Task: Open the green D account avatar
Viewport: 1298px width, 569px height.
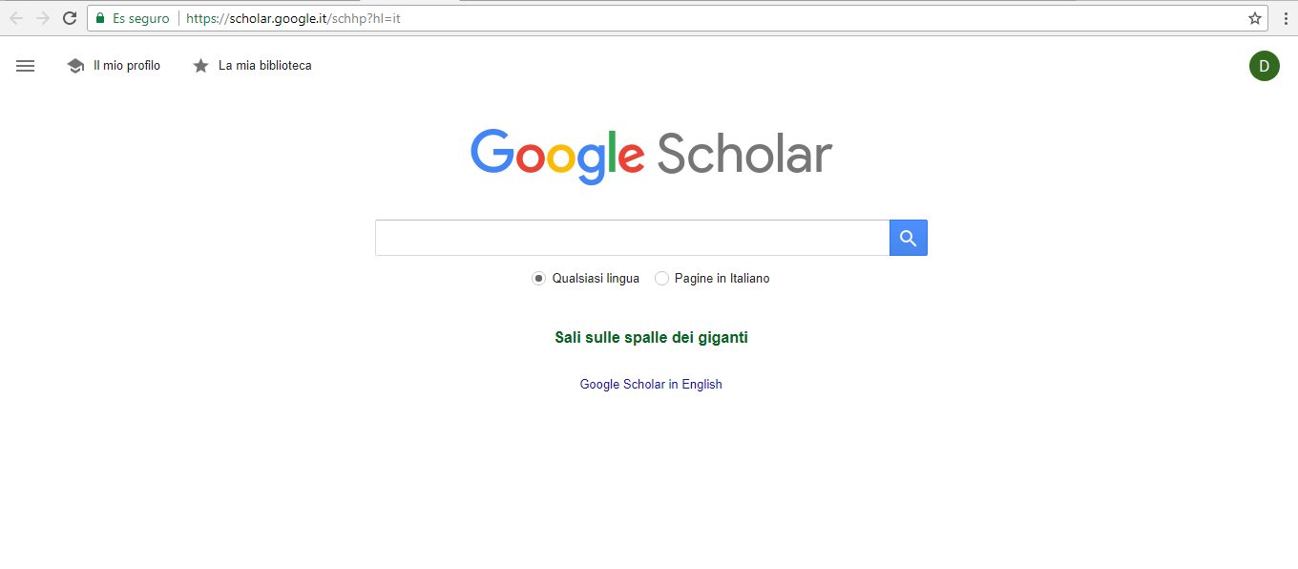Action: click(x=1264, y=66)
